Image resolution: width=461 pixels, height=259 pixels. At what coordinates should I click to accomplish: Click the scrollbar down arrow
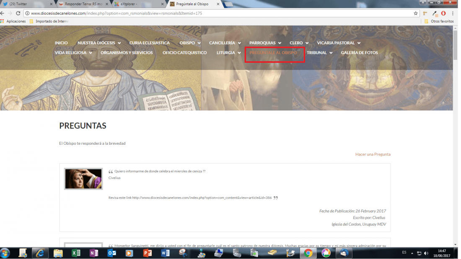tap(456, 244)
